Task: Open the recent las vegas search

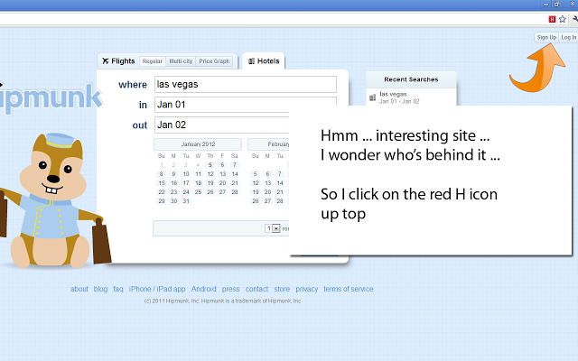Action: tap(399, 97)
